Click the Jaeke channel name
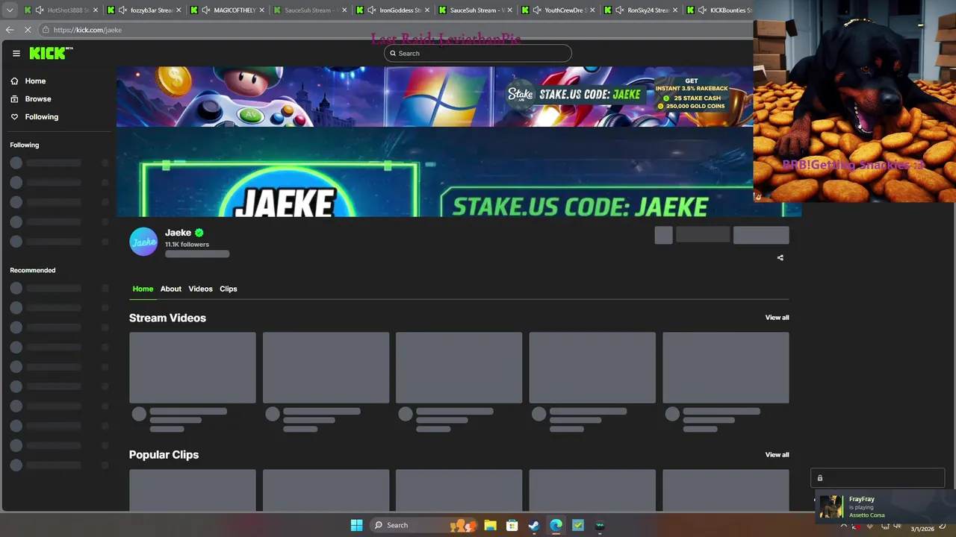 click(178, 233)
